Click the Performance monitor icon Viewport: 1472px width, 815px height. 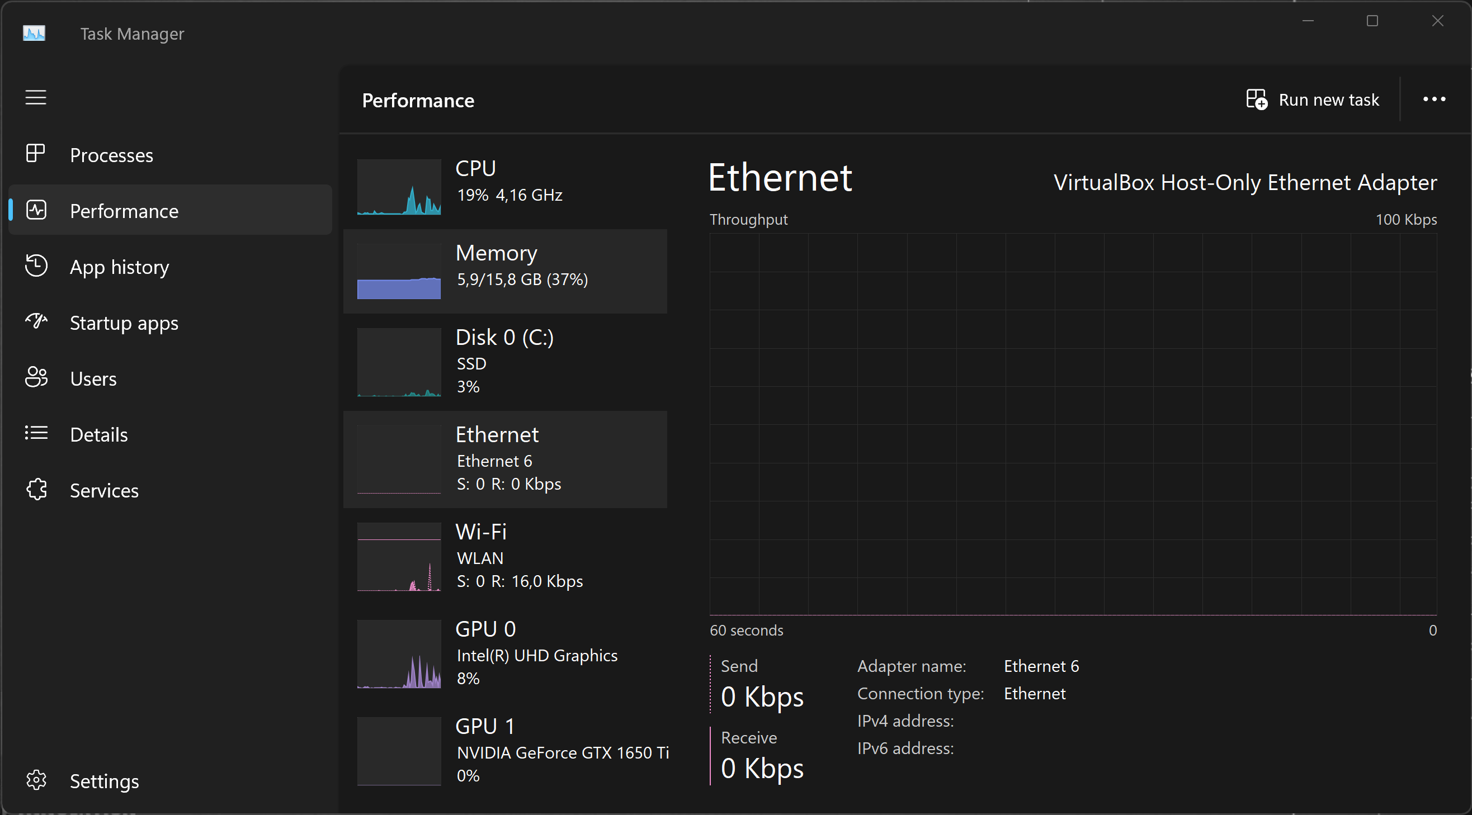coord(35,210)
